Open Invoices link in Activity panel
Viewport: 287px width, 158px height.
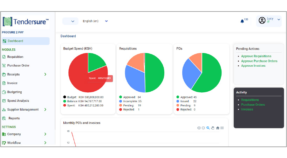pyautogui.click(x=247, y=109)
